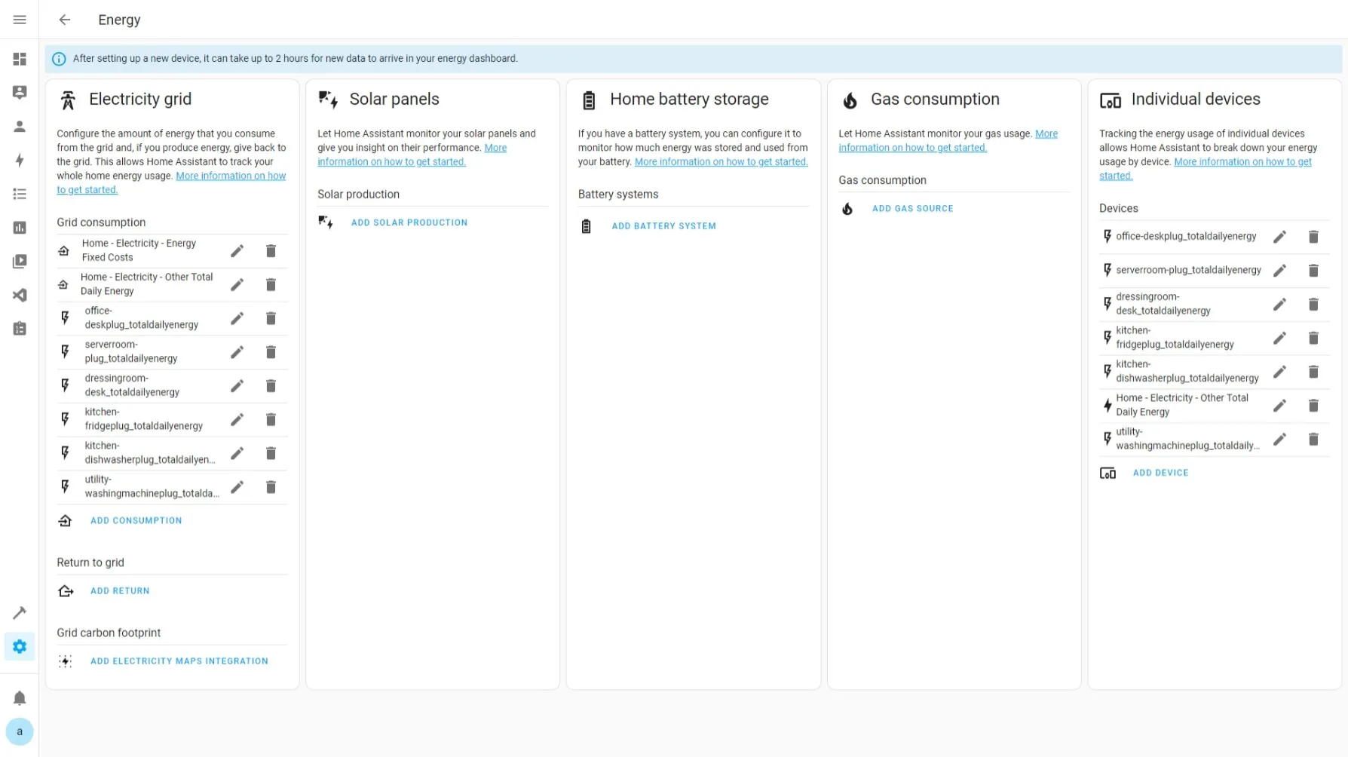
Task: Delete device utility-washingmachineplug_totaldaily
Action: (1313, 440)
